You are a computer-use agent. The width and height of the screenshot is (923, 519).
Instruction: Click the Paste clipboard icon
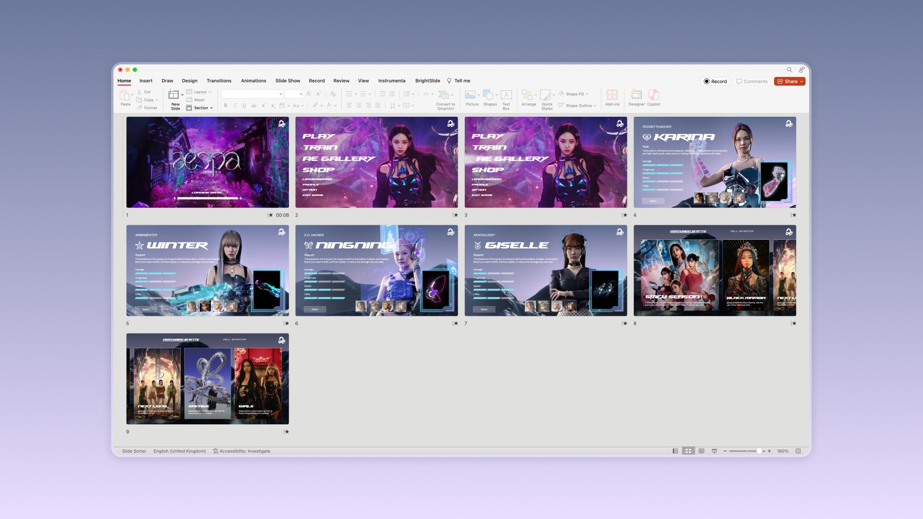pyautogui.click(x=125, y=95)
